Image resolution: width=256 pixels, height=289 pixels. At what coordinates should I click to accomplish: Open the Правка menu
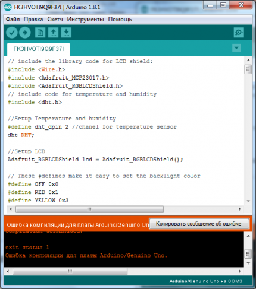(33, 20)
